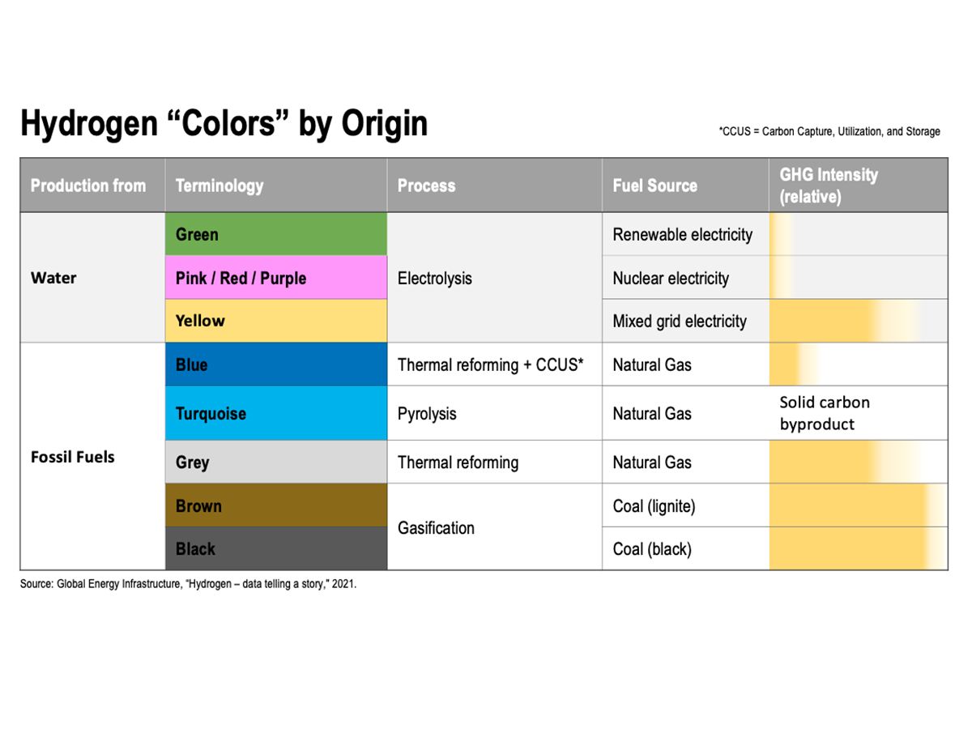
Task: Click the "Solid carbon byproduct" text
Action: [x=825, y=413]
